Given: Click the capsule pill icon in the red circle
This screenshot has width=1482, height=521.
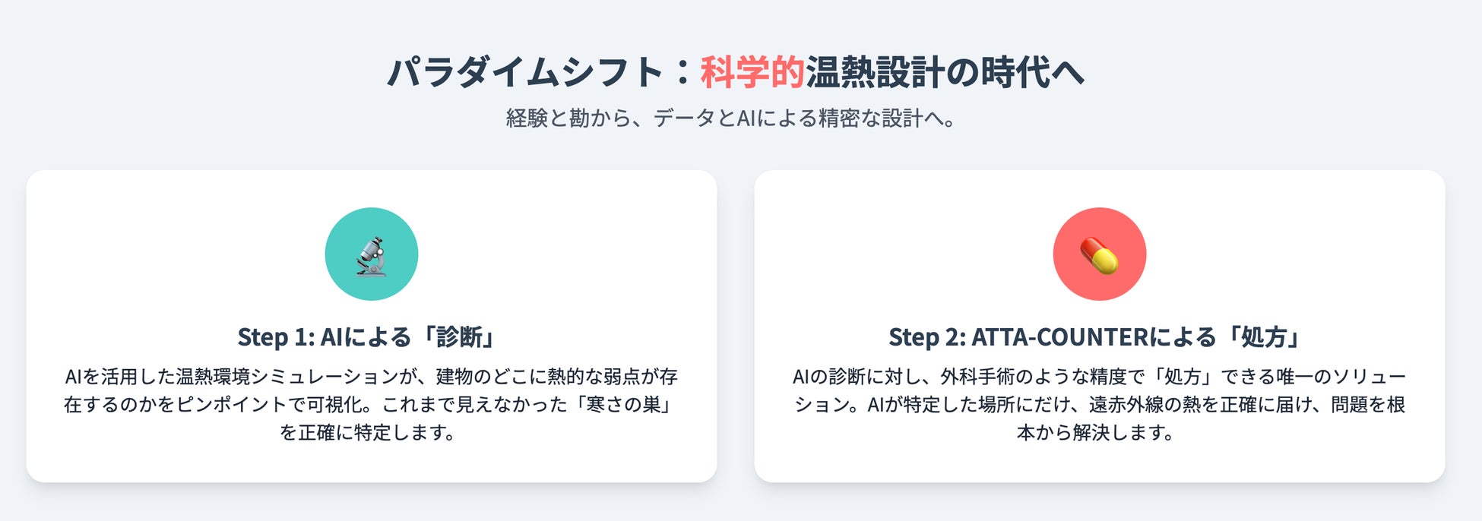Looking at the screenshot, I should 1099,255.
